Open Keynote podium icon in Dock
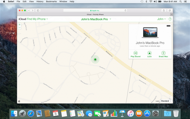 tap(122, 114)
